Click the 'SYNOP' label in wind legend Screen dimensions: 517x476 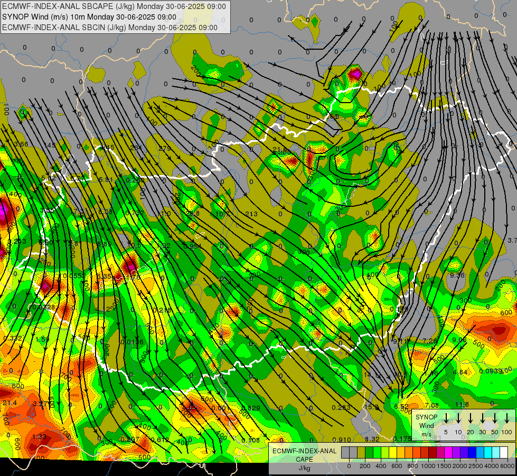[426, 417]
